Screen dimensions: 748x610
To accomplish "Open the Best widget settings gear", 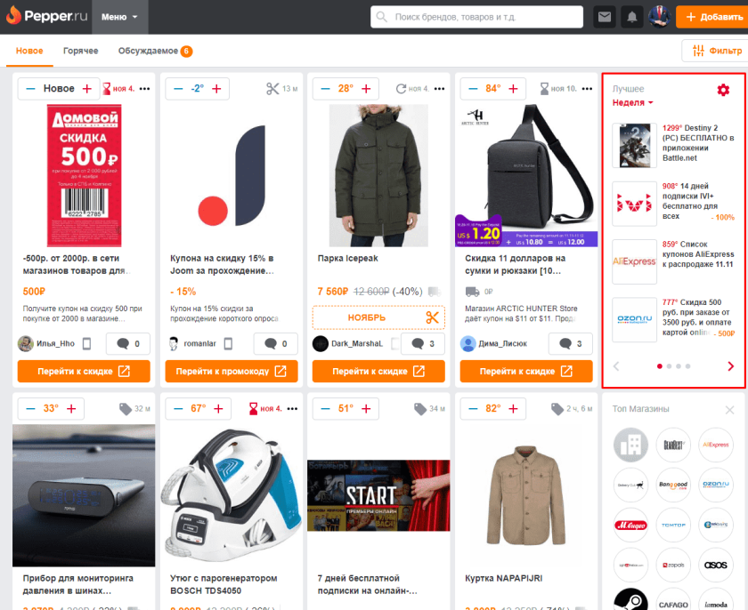I will pyautogui.click(x=723, y=90).
